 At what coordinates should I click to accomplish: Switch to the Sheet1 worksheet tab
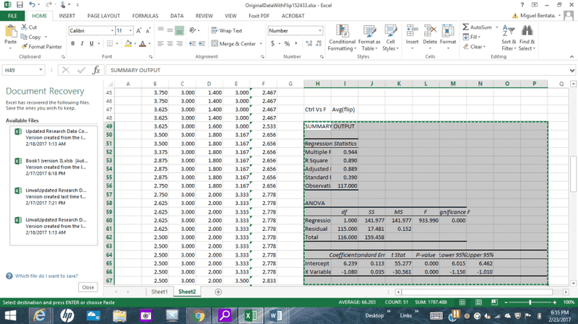pyautogui.click(x=159, y=292)
